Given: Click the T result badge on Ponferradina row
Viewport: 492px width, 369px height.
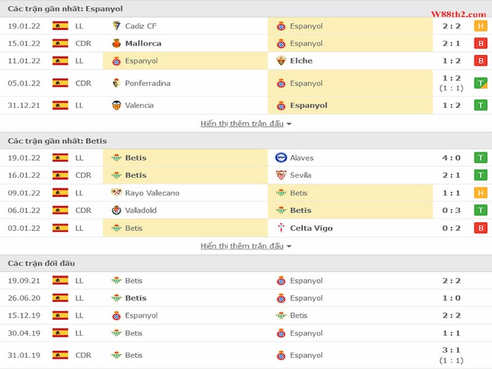Looking at the screenshot, I should point(480,83).
